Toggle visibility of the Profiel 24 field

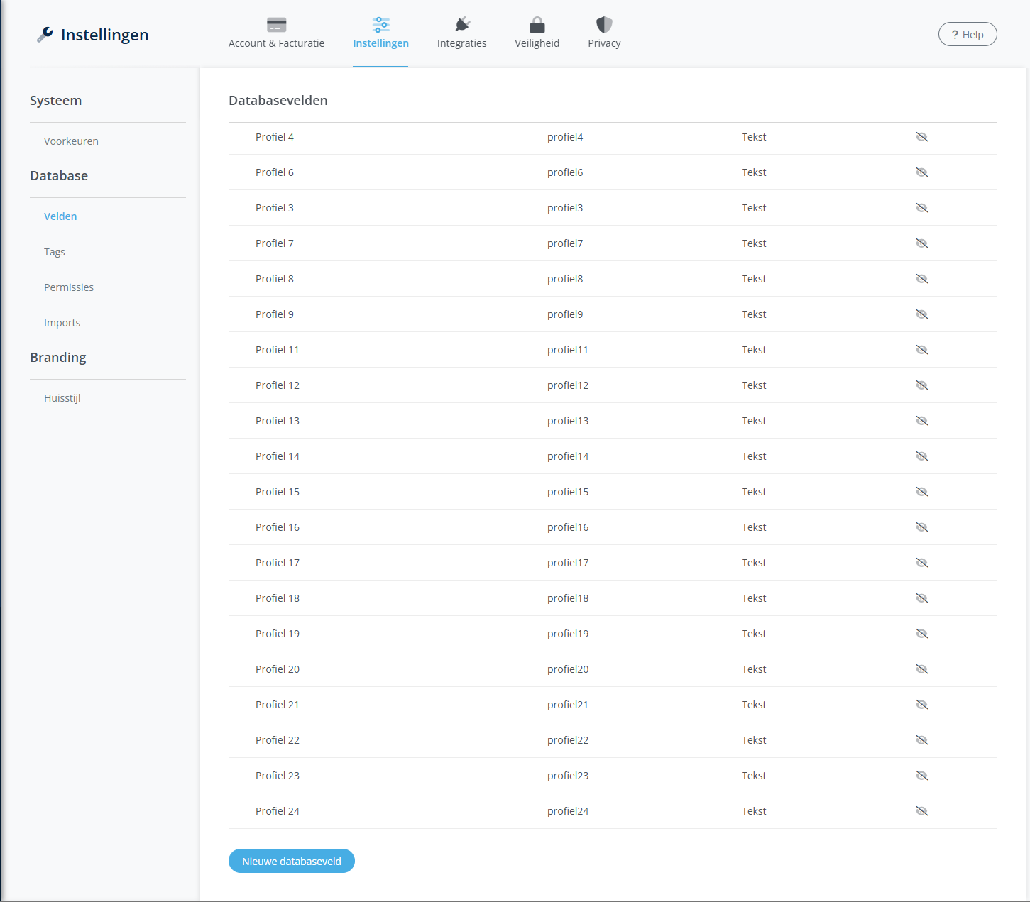[921, 811]
